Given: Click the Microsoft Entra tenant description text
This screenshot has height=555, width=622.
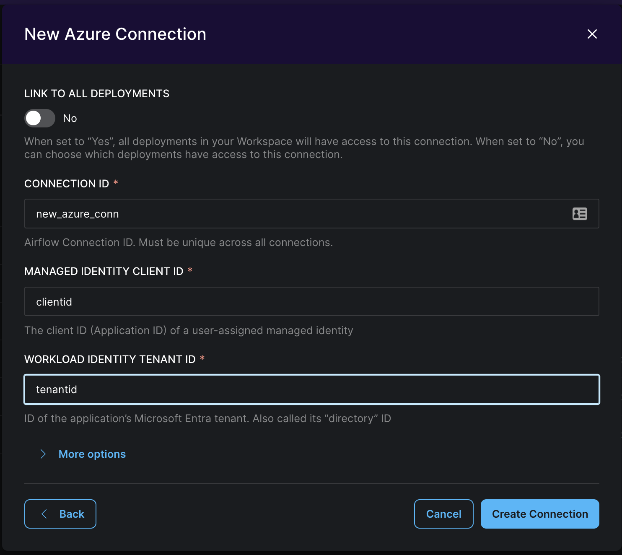Looking at the screenshot, I should tap(207, 418).
